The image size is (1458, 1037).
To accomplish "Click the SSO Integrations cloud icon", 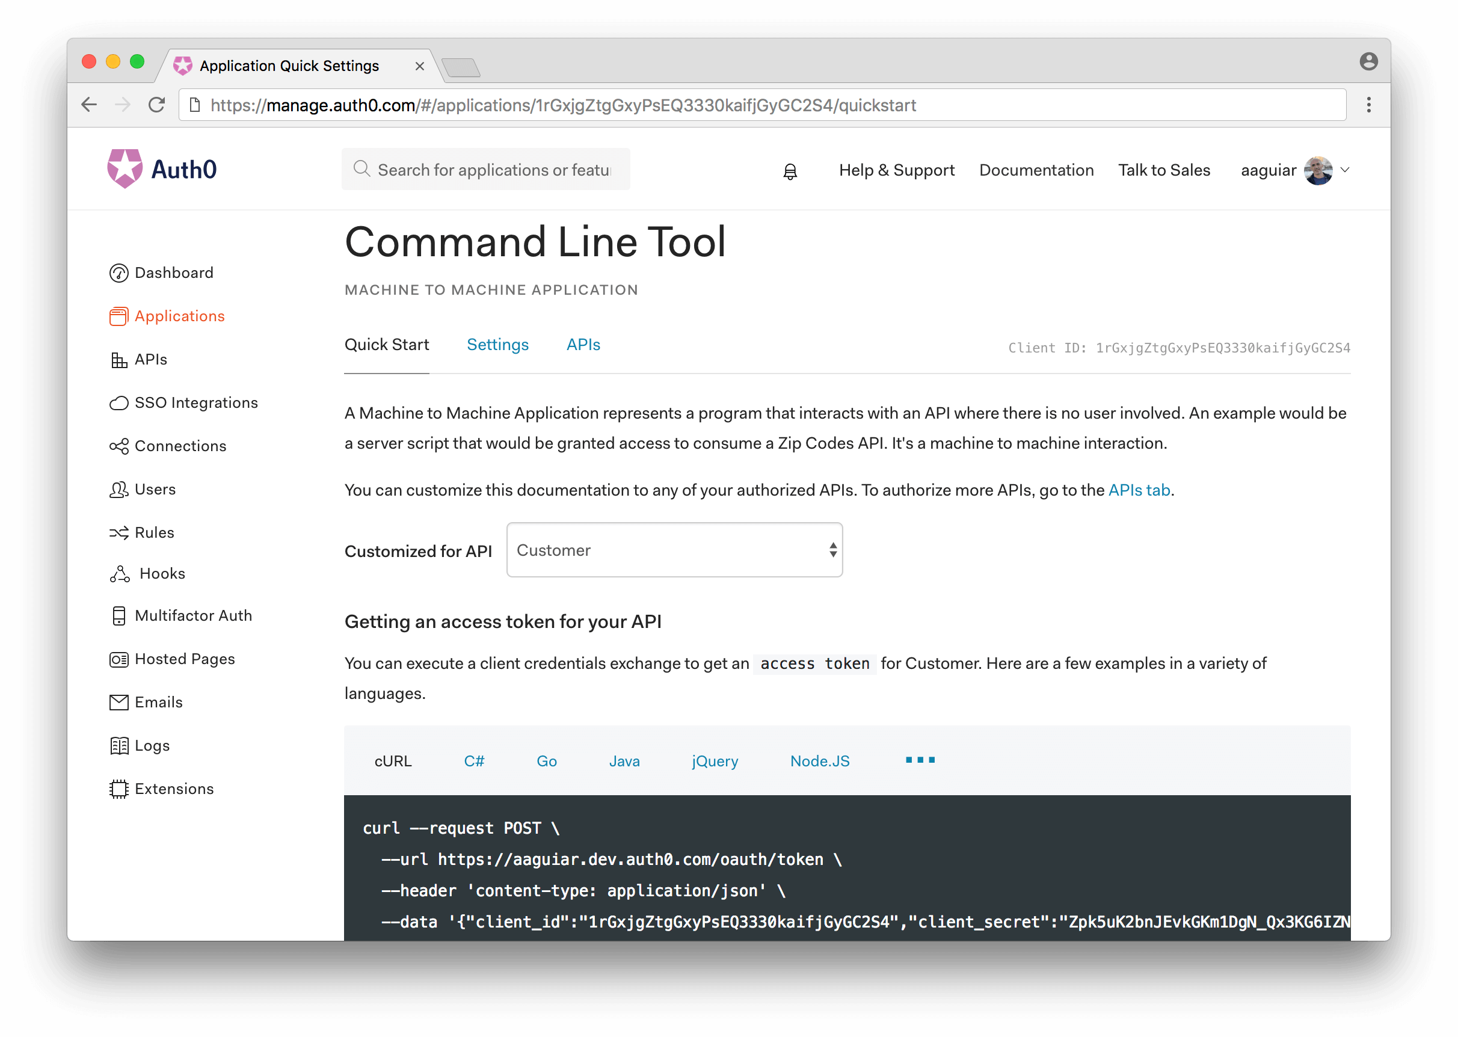I will click(x=118, y=404).
